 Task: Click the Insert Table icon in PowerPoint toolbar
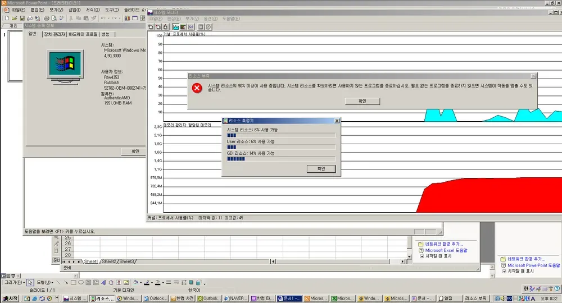pos(135,18)
